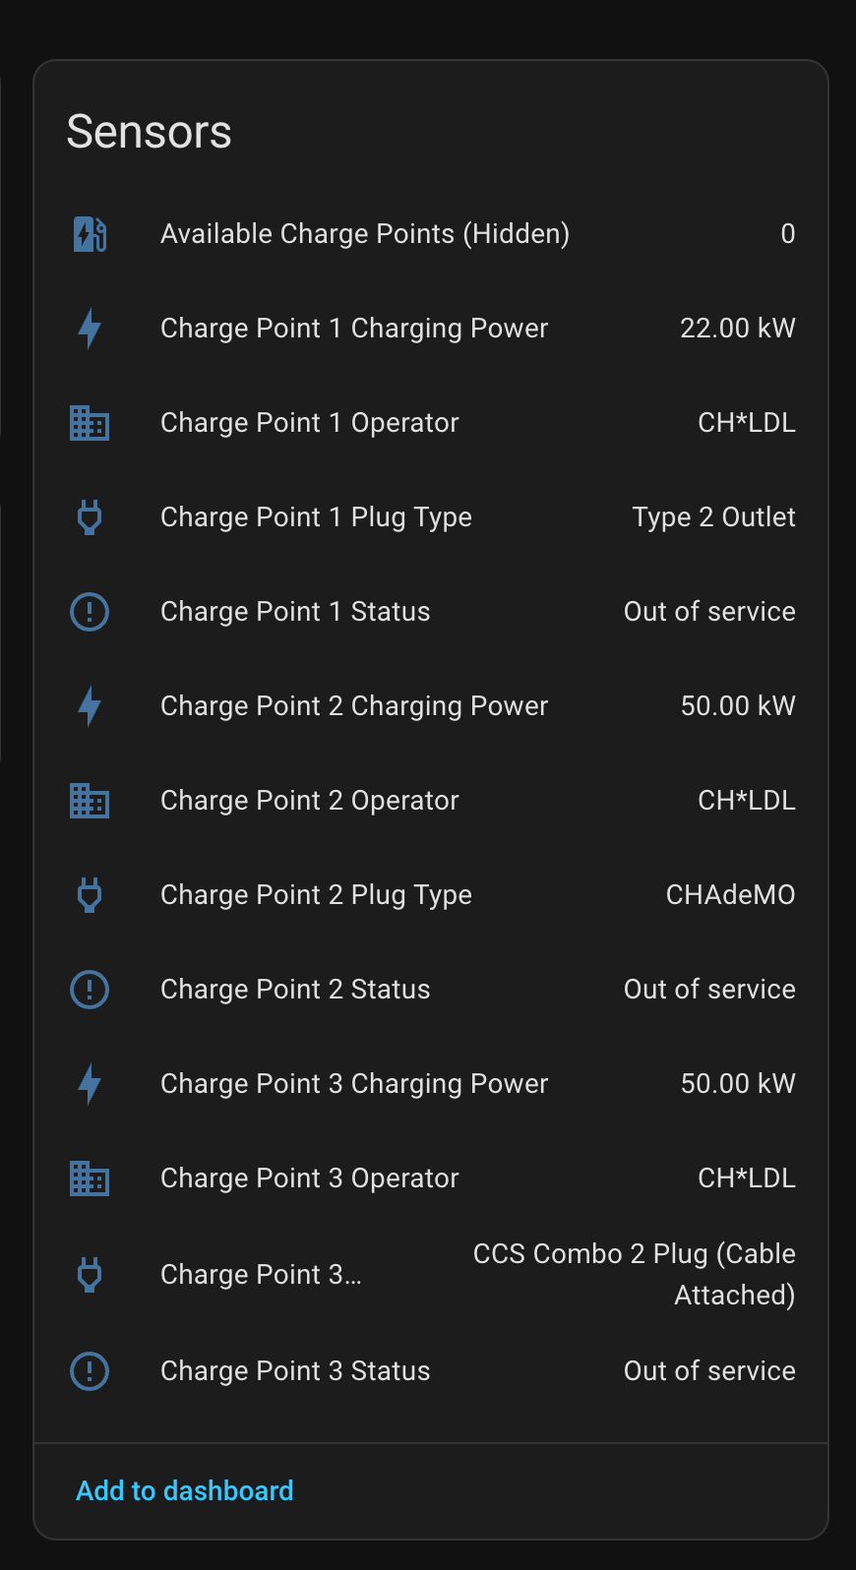Click the alert circle icon for Charge Point 3 Status
The image size is (856, 1570).
tap(90, 1371)
